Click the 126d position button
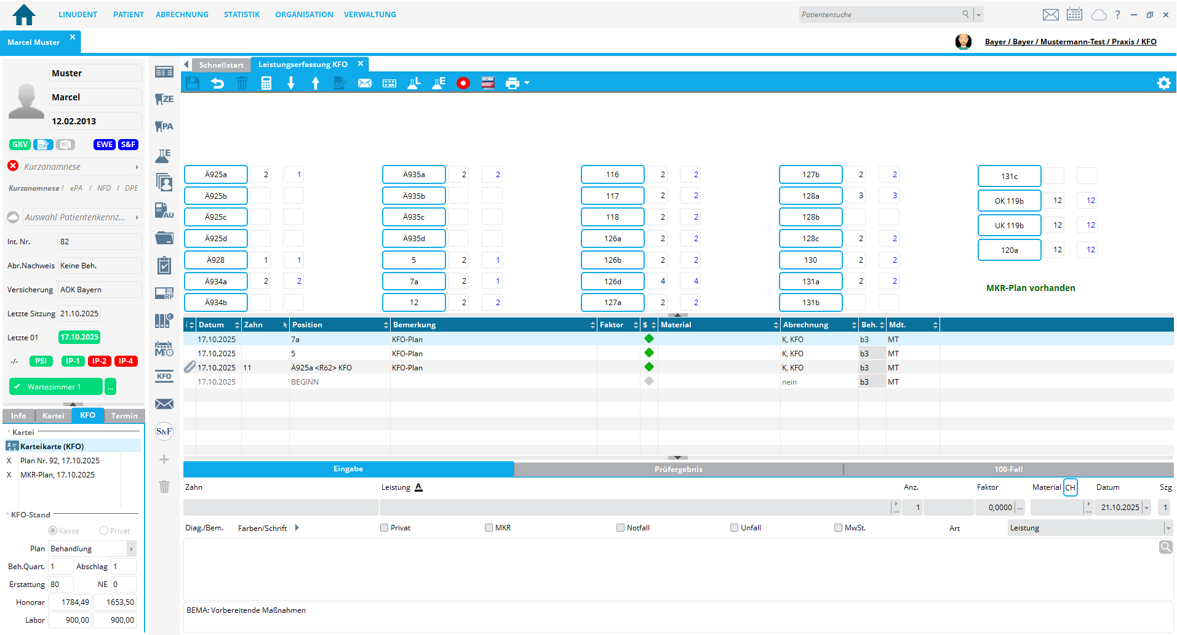The image size is (1177, 635). coord(612,281)
